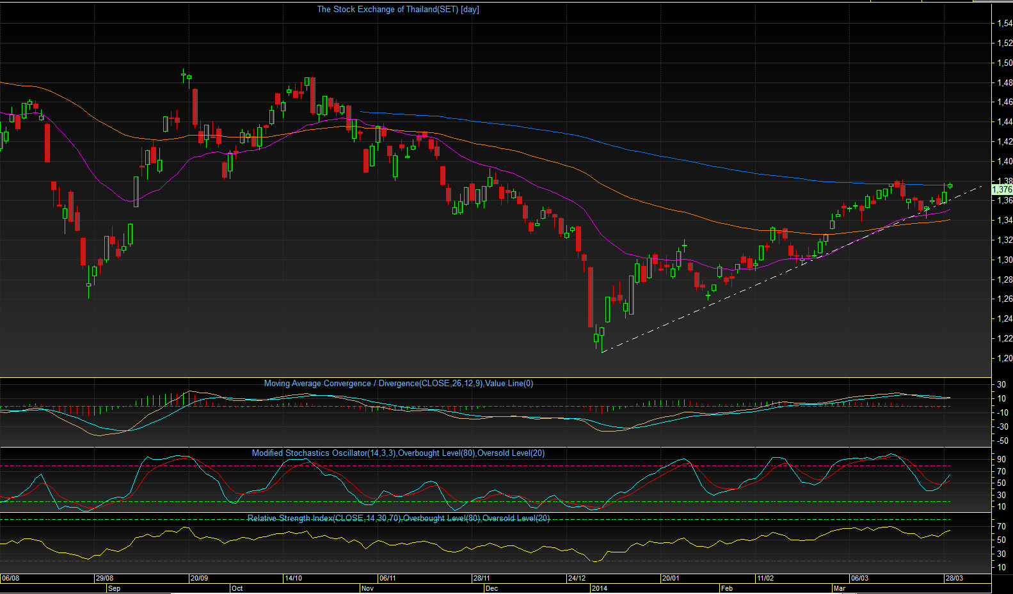Click the "Nov" month label
Viewport: 1013px width, 594px height.
367,588
